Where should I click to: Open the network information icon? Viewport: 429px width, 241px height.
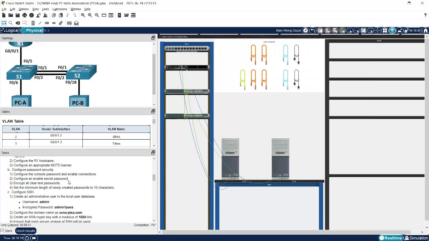[32, 15]
